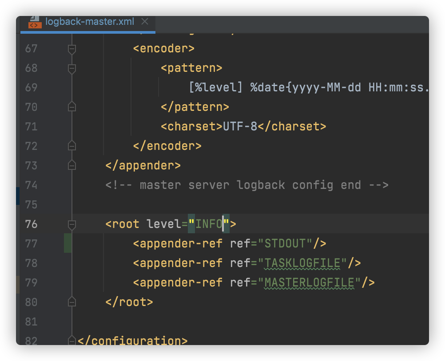Click the fold end icon at line 70

[x=72, y=106]
